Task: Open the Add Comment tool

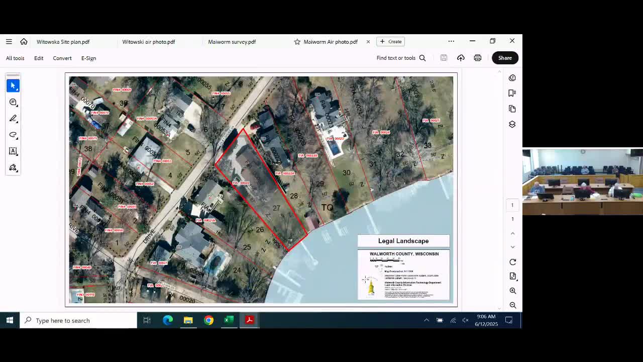Action: [x=13, y=102]
